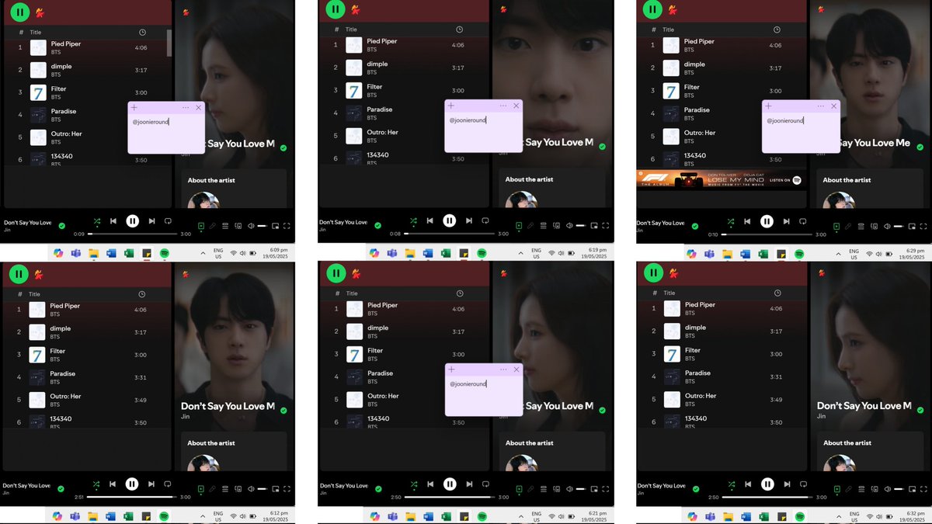The height and width of the screenshot is (524, 932).
Task: Click Filter album cover in 6:19 pm screenshot
Action: point(354,91)
